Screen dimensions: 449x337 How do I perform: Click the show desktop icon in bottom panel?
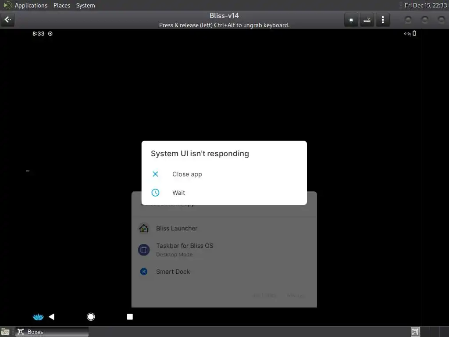point(5,332)
